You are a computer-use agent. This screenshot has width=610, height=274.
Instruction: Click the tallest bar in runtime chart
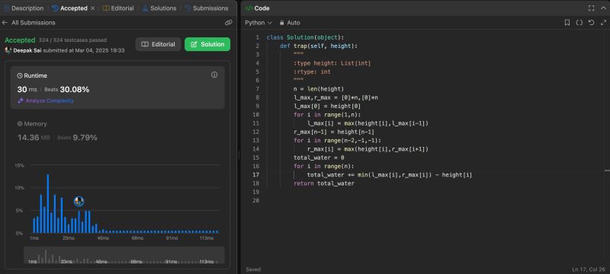[x=48, y=204]
